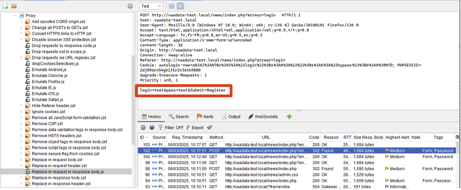Screen dimensions: 461x190
Task: Toggle the history Filter: OFF button
Action: pos(171,127)
